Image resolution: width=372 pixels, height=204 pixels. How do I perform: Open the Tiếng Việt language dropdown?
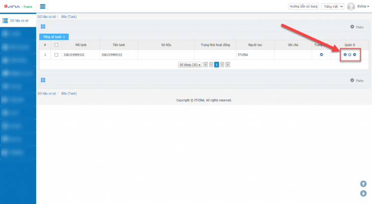[x=333, y=7]
